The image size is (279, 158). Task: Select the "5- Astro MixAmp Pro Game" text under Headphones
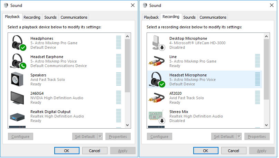tap(54, 43)
